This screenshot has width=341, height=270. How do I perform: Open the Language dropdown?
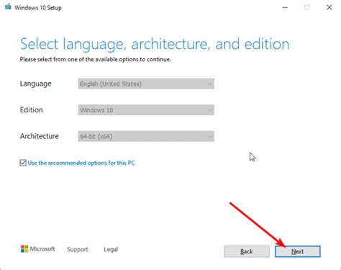point(146,84)
